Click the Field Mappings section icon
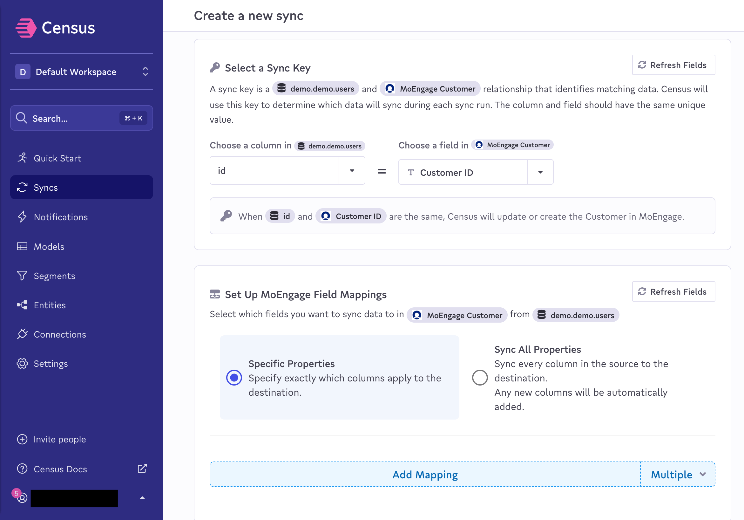 [214, 294]
